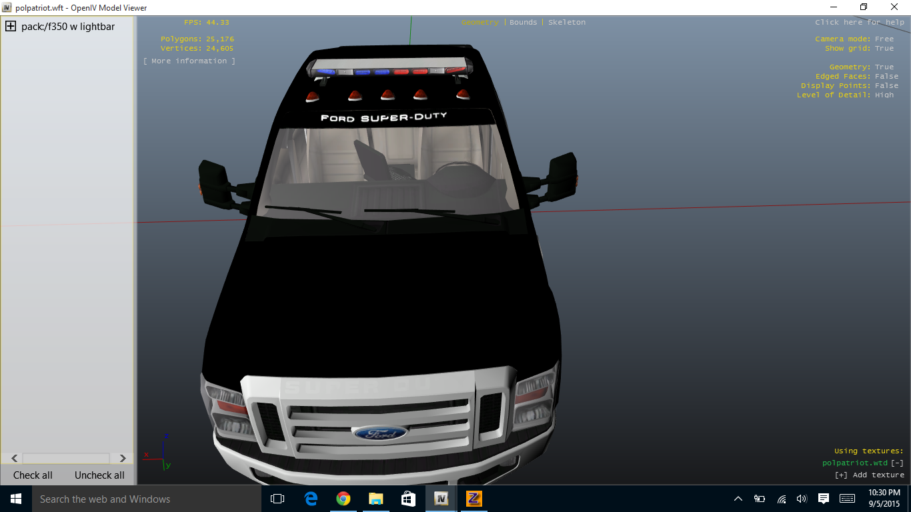This screenshot has height=512, width=911.
Task: Add a texture with the [+] control
Action: 869,475
